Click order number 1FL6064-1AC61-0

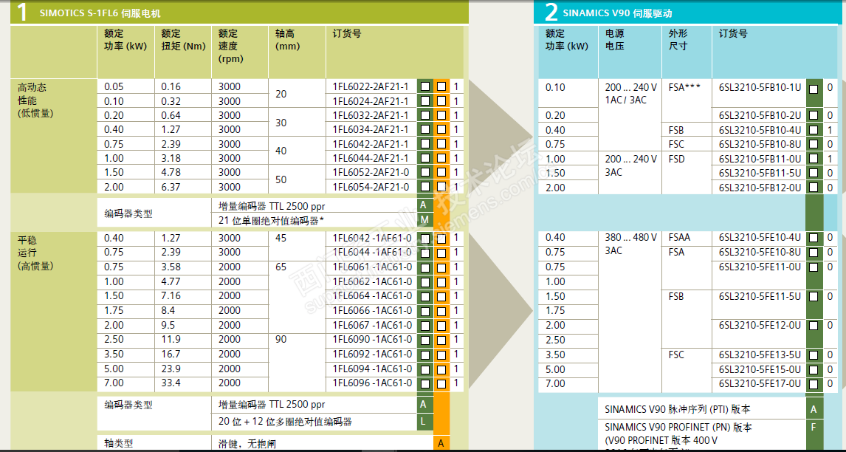(x=372, y=295)
